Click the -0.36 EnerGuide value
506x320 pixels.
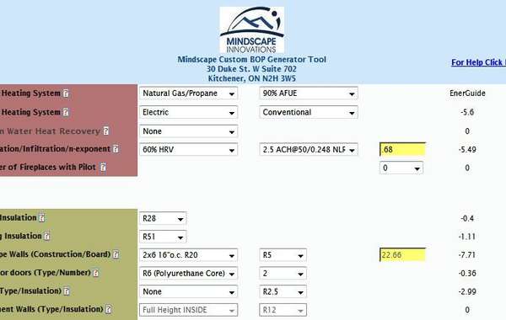[x=467, y=274]
